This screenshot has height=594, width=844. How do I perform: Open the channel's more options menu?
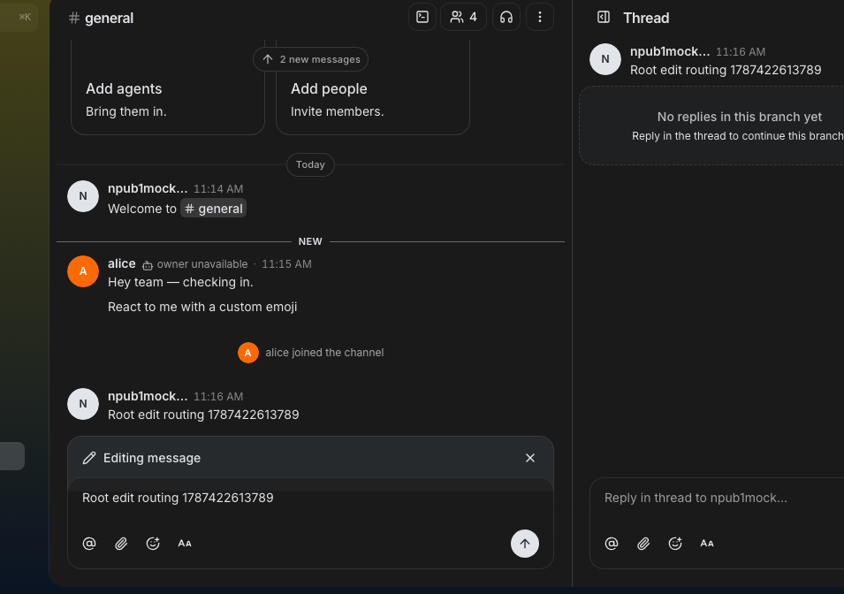click(539, 17)
